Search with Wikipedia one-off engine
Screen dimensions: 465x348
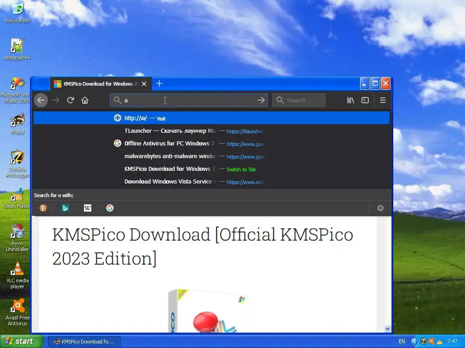pyautogui.click(x=88, y=208)
